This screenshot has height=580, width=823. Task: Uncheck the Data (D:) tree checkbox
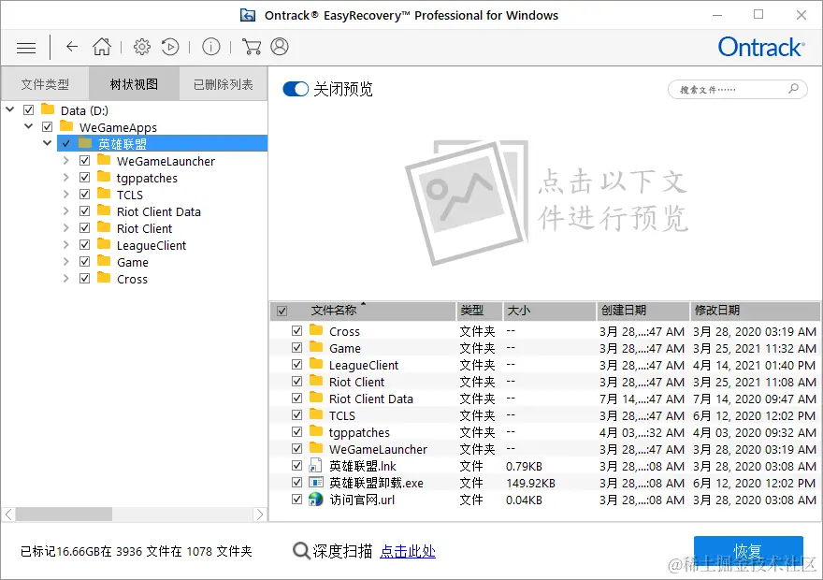pos(29,110)
